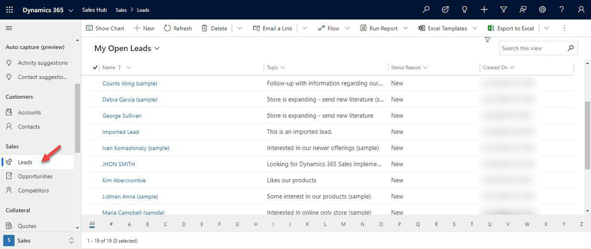This screenshot has width=591, height=249.
Task: Click the Flow button
Action: [x=328, y=28]
